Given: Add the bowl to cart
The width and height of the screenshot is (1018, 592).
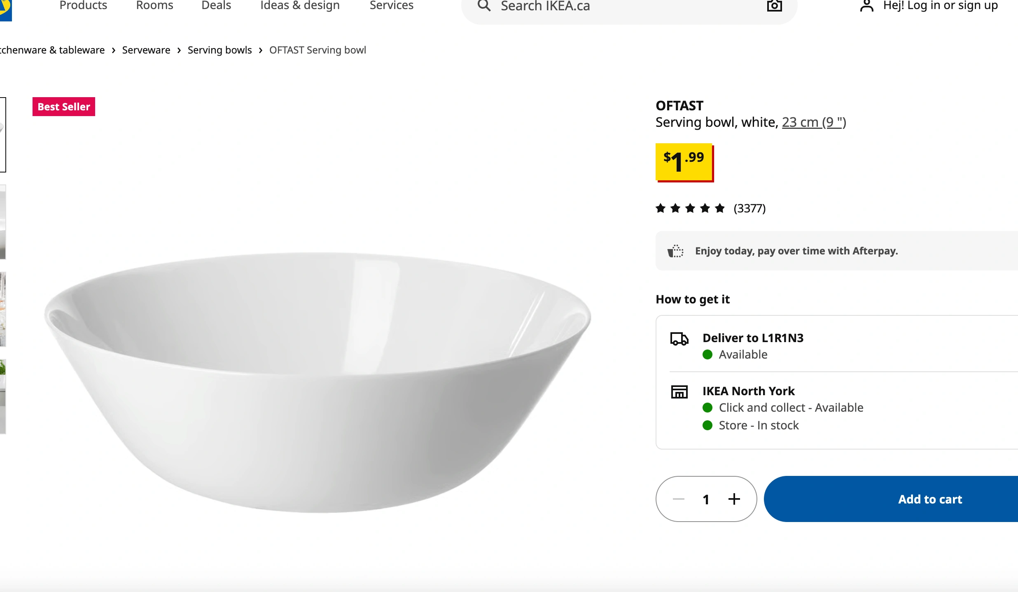Looking at the screenshot, I should click(930, 499).
